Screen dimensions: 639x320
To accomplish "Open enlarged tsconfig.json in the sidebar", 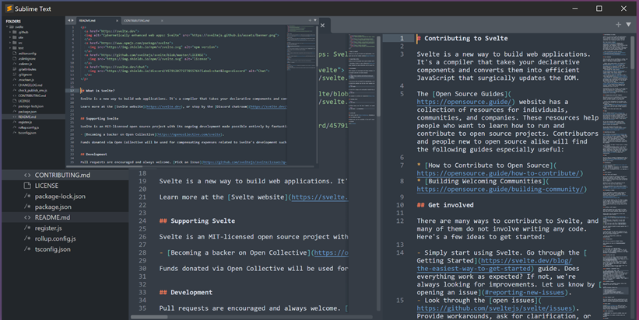I will pyautogui.click(x=52, y=249).
